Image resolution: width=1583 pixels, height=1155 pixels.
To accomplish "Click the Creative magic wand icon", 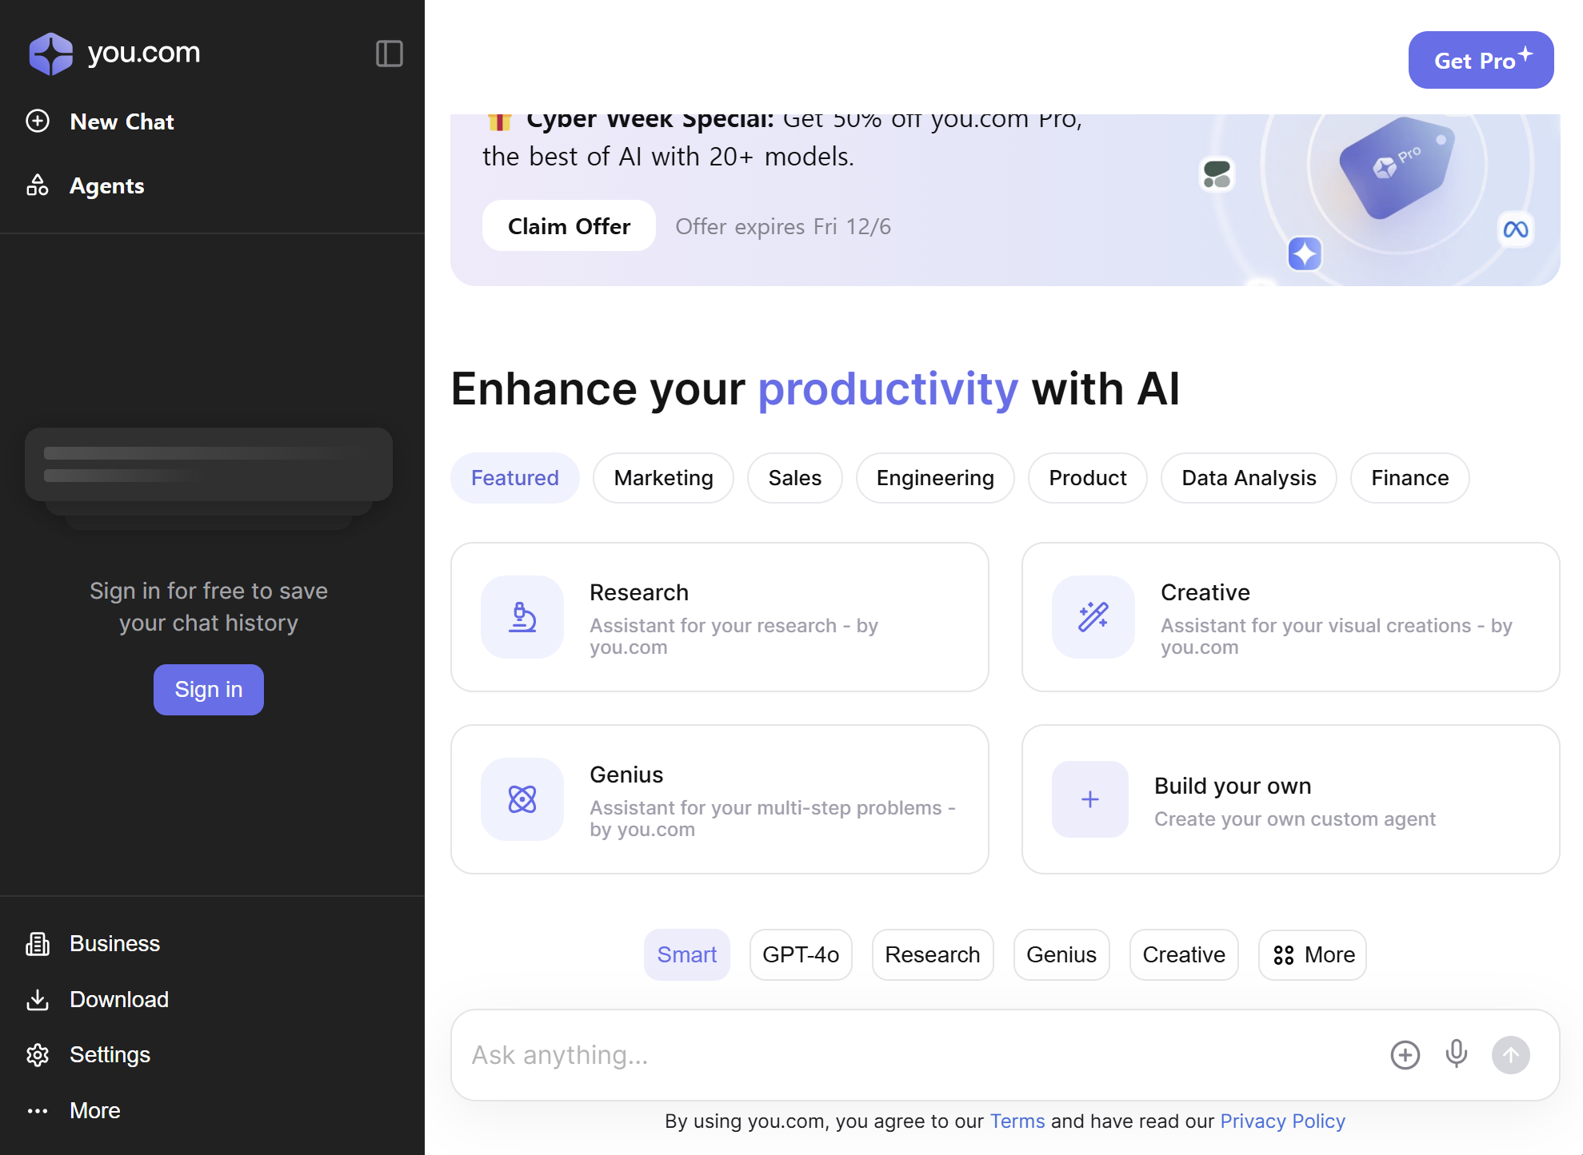I will (1093, 617).
